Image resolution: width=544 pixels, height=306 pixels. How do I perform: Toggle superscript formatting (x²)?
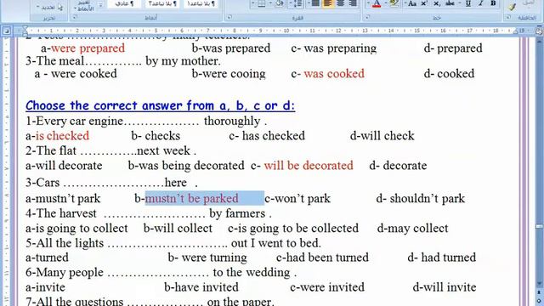424,3
